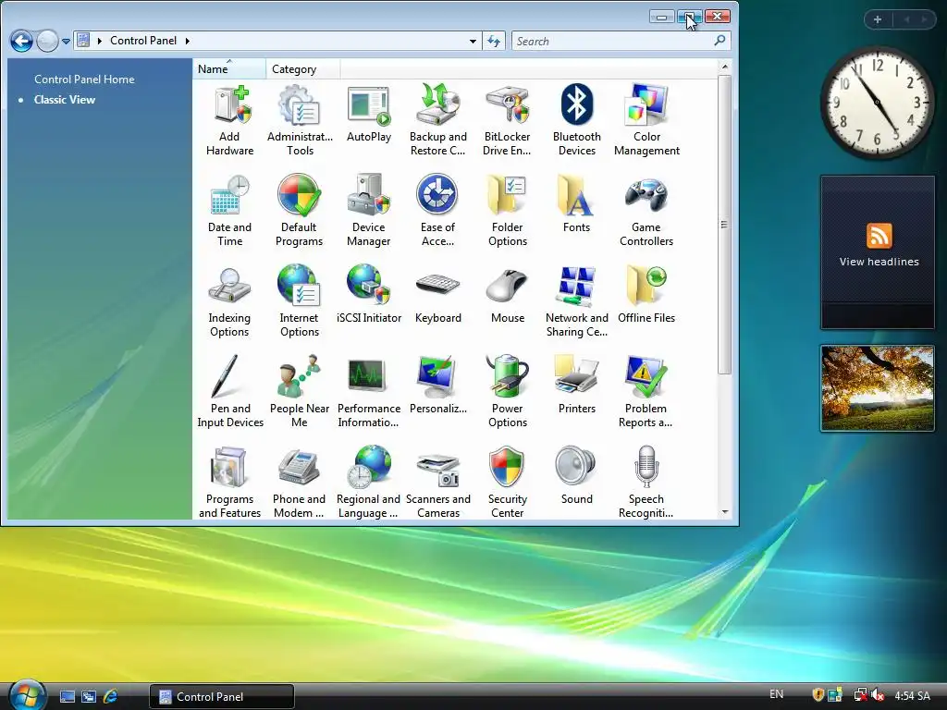This screenshot has width=947, height=710.
Task: Go back with the Back arrow button
Action: (22, 41)
